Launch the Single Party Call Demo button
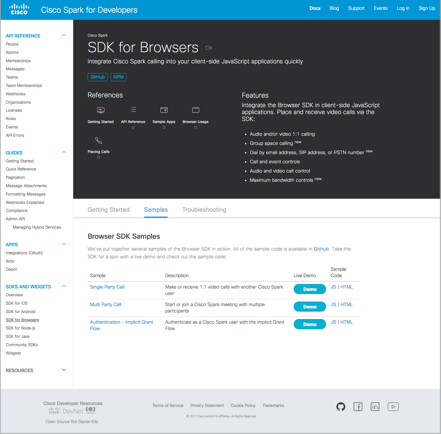The image size is (441, 434). [310, 289]
